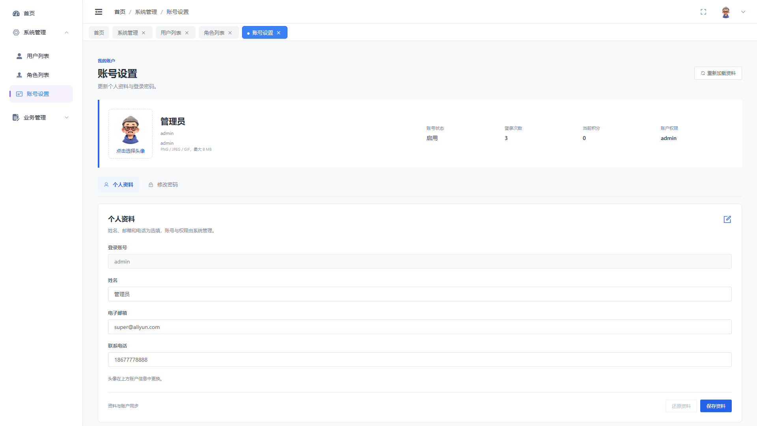Expand the dropdown arrow beside the header avatar
This screenshot has height=426, width=757.
point(743,12)
